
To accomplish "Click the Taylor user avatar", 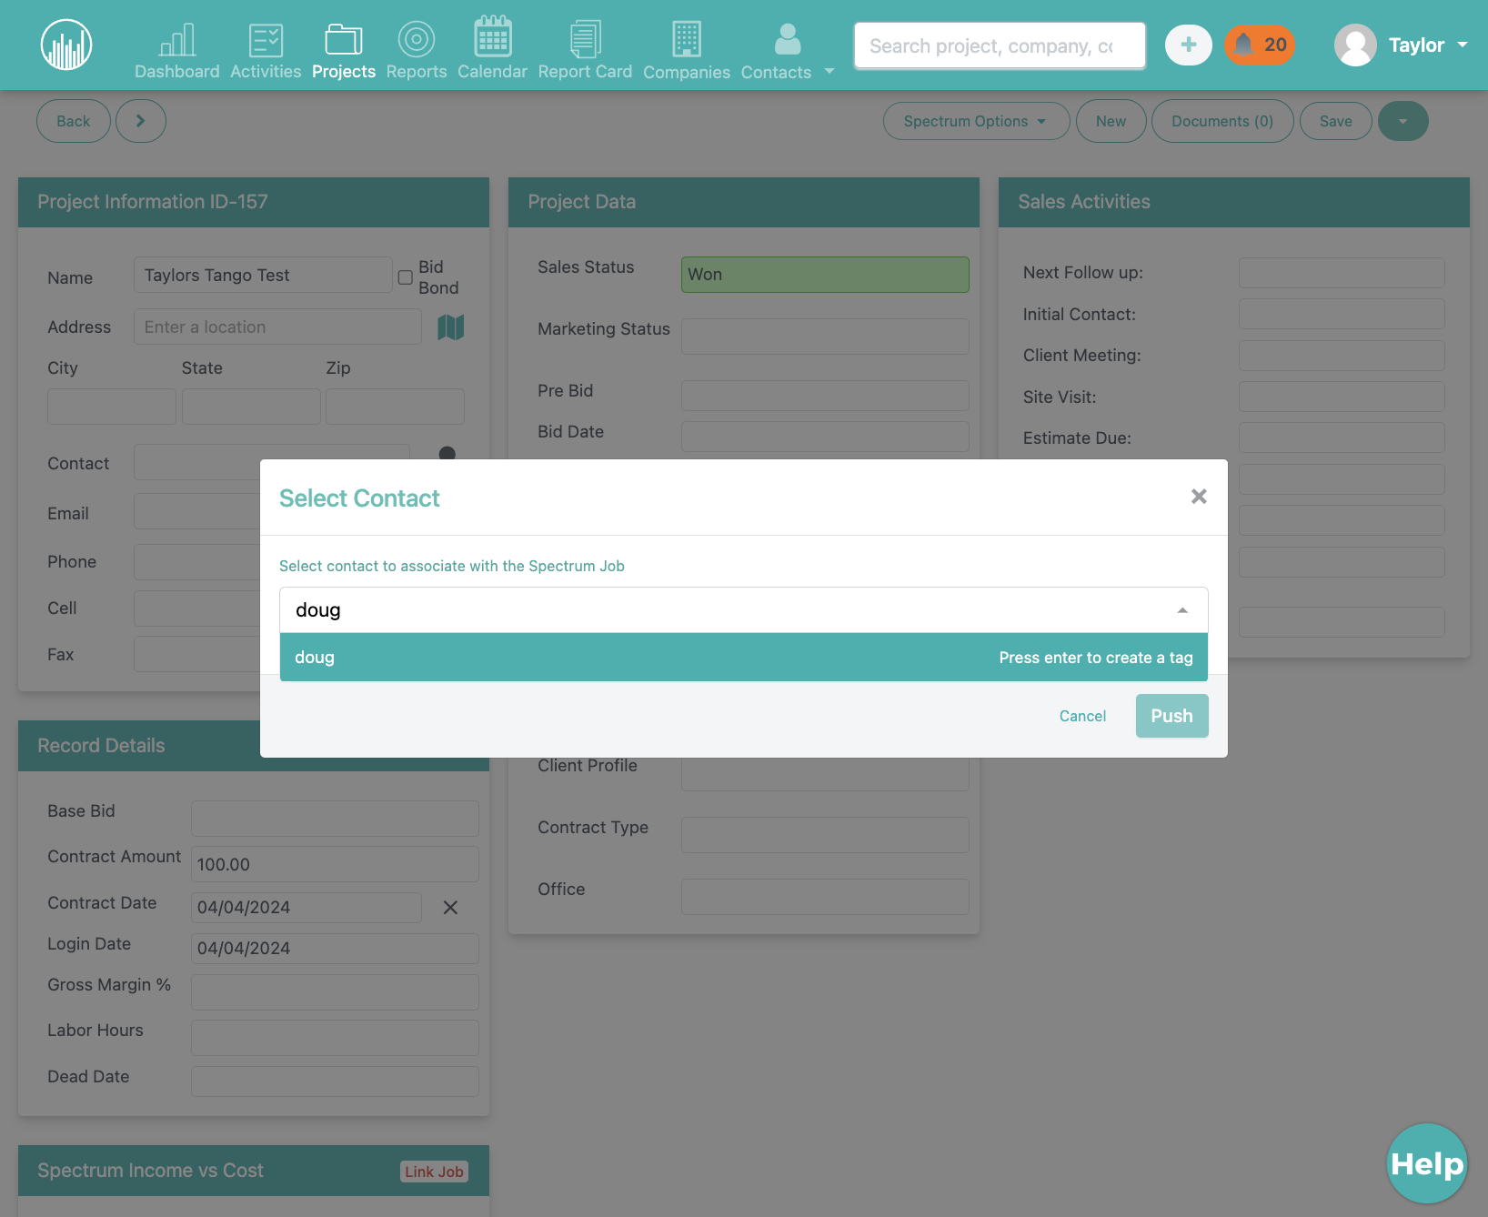I will click(1355, 45).
